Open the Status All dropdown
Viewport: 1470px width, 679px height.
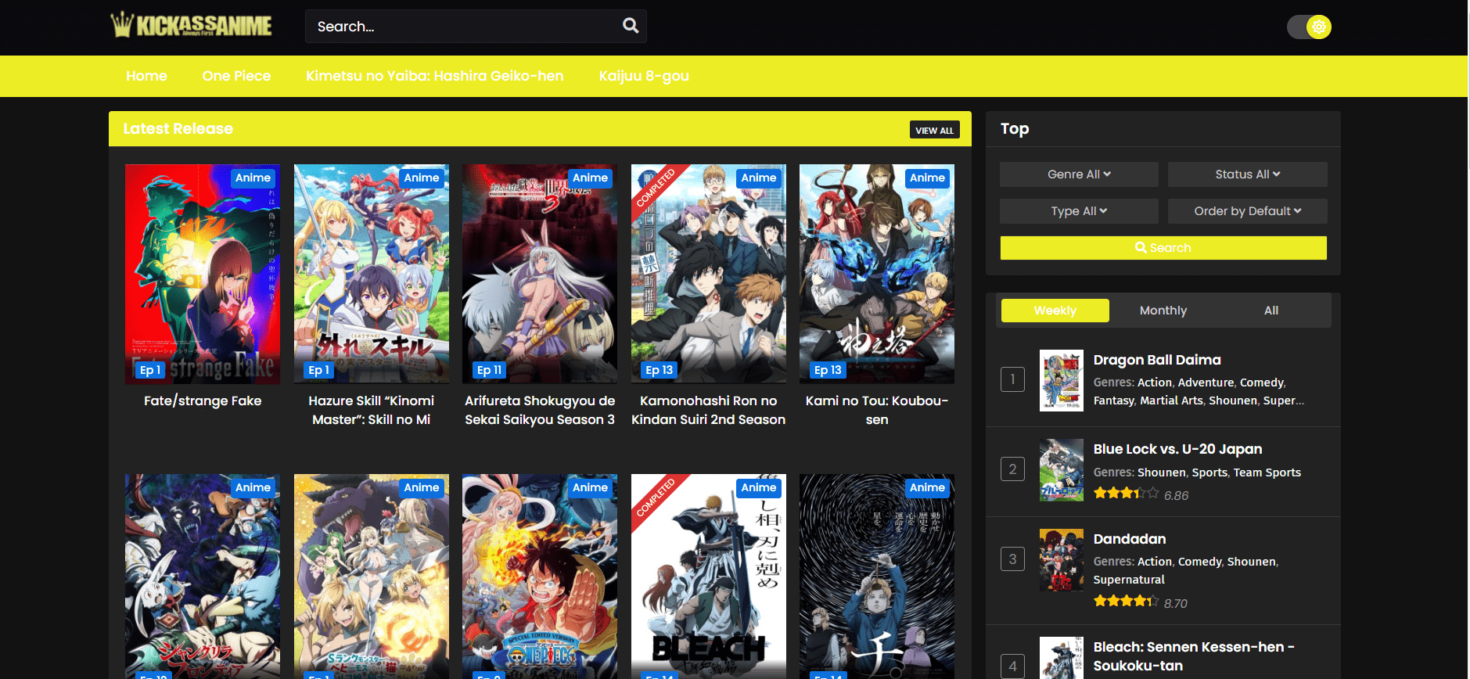click(1247, 174)
